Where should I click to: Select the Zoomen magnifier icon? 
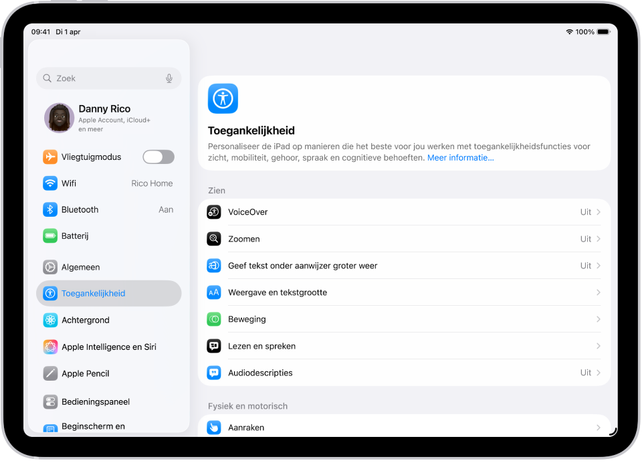click(214, 238)
